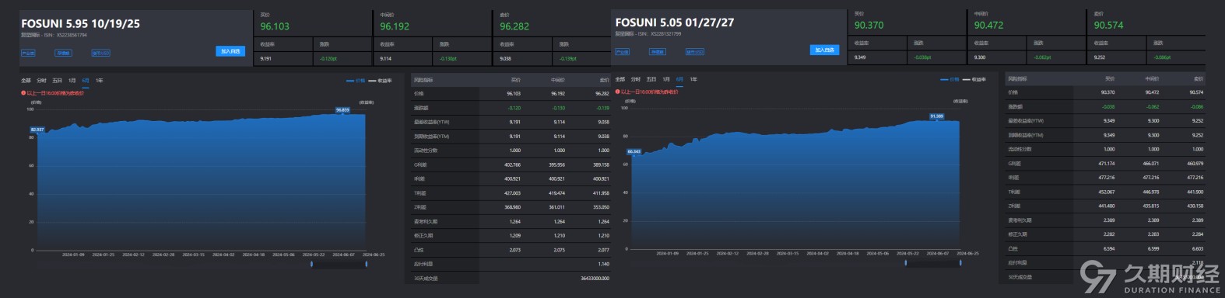Select 全部 range tab in 5.05 01/27/27 chart
The image size is (1225, 298).
coord(620,79)
